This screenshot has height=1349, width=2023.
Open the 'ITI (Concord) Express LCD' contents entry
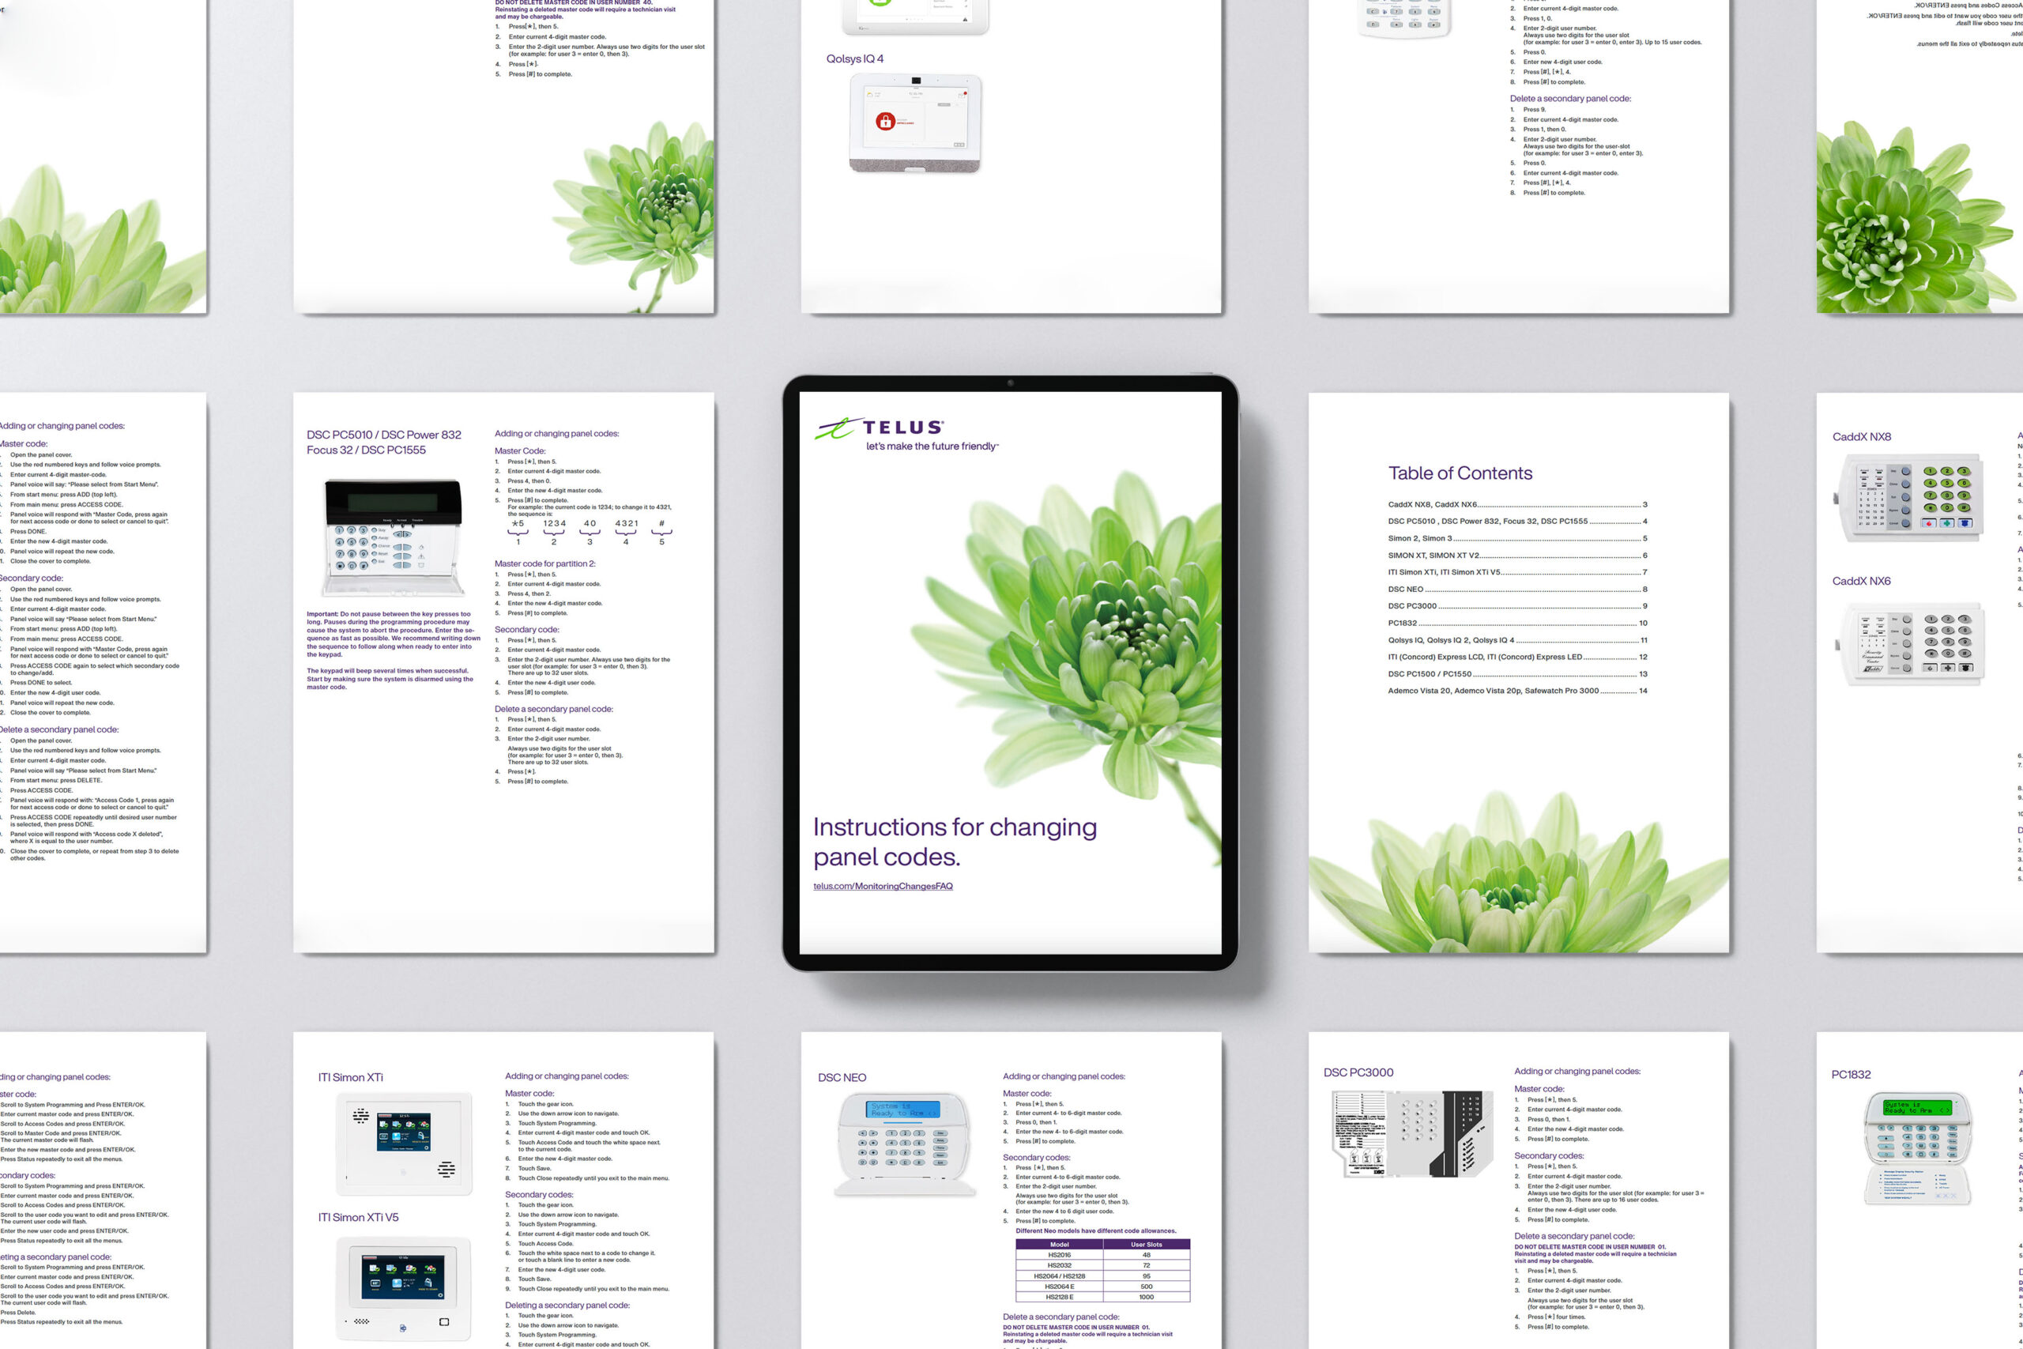point(1517,658)
